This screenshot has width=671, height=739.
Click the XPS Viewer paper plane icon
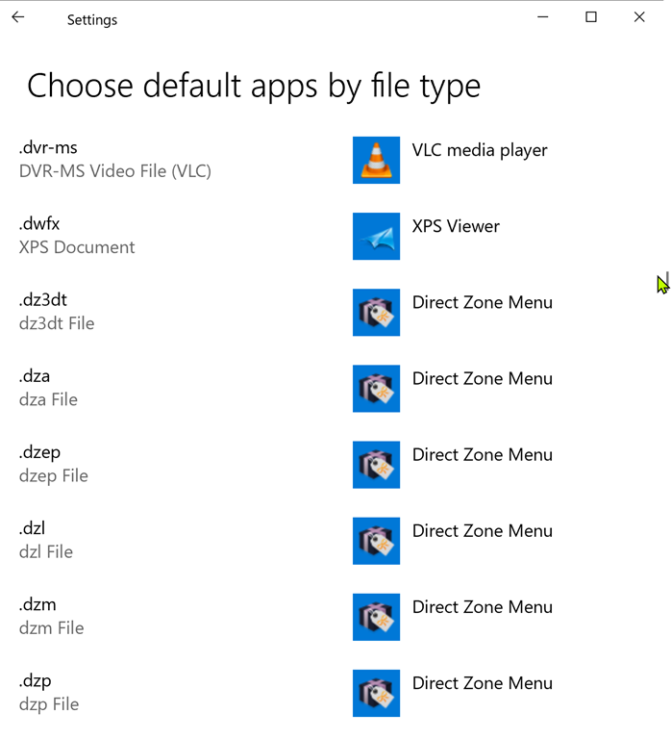click(x=376, y=236)
